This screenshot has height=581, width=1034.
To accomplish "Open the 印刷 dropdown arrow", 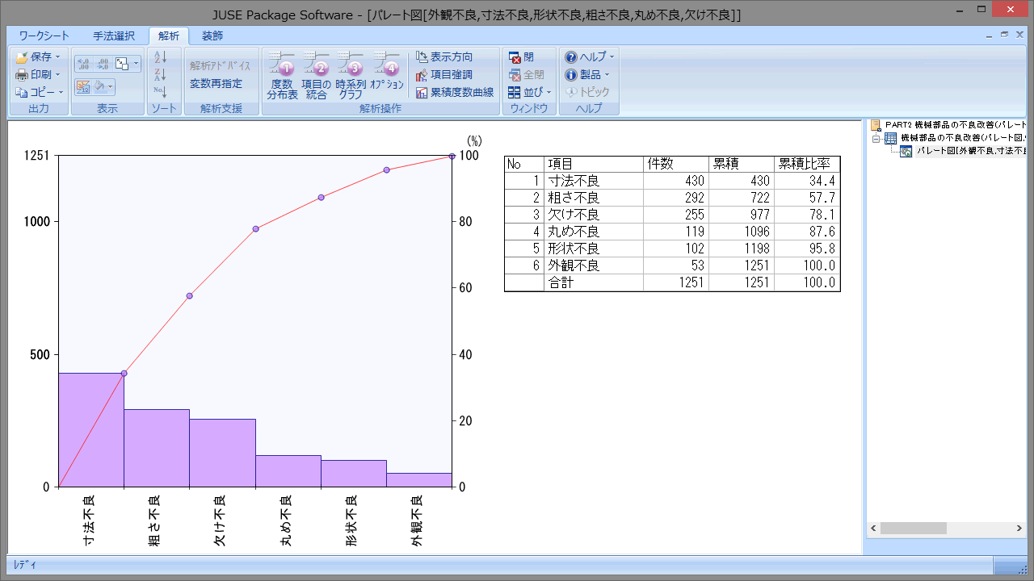I will tap(58, 75).
